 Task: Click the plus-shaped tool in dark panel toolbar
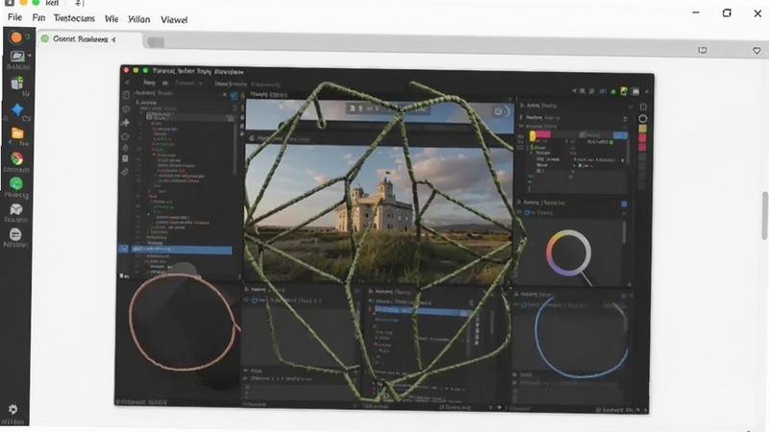point(126,123)
